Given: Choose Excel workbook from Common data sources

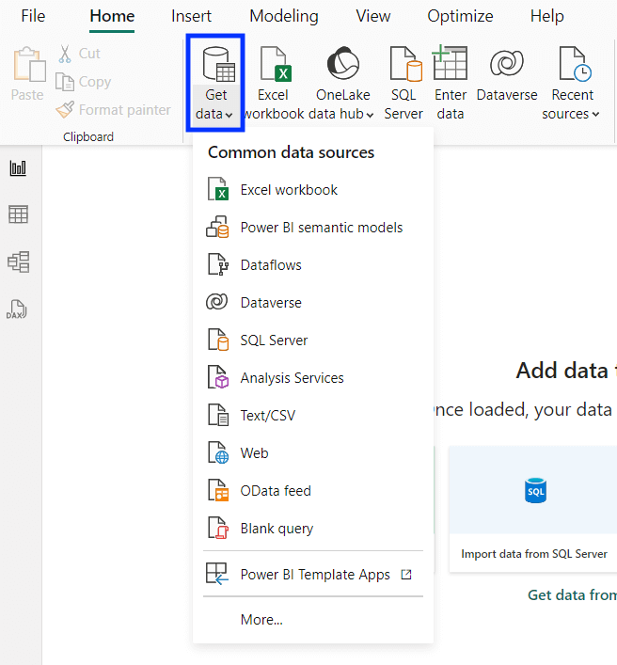Looking at the screenshot, I should 313,190.
